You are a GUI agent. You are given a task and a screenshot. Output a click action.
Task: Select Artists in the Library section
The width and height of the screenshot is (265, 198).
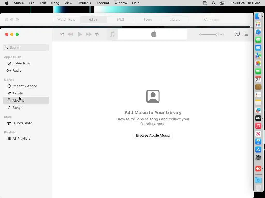coord(26,93)
